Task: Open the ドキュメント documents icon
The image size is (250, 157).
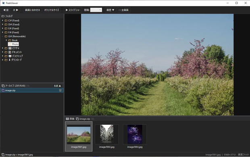Action: (10, 52)
